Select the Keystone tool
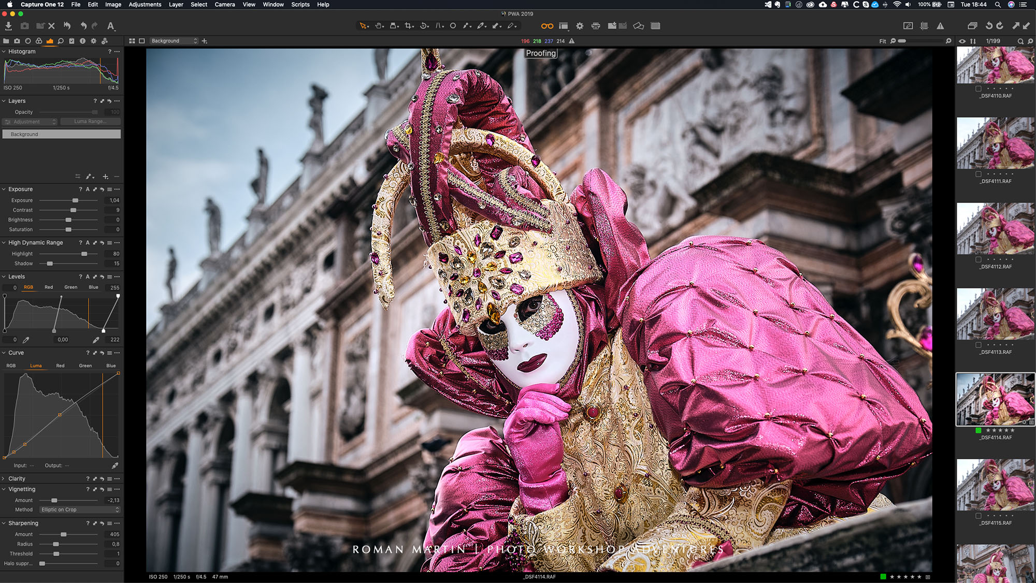 click(439, 26)
